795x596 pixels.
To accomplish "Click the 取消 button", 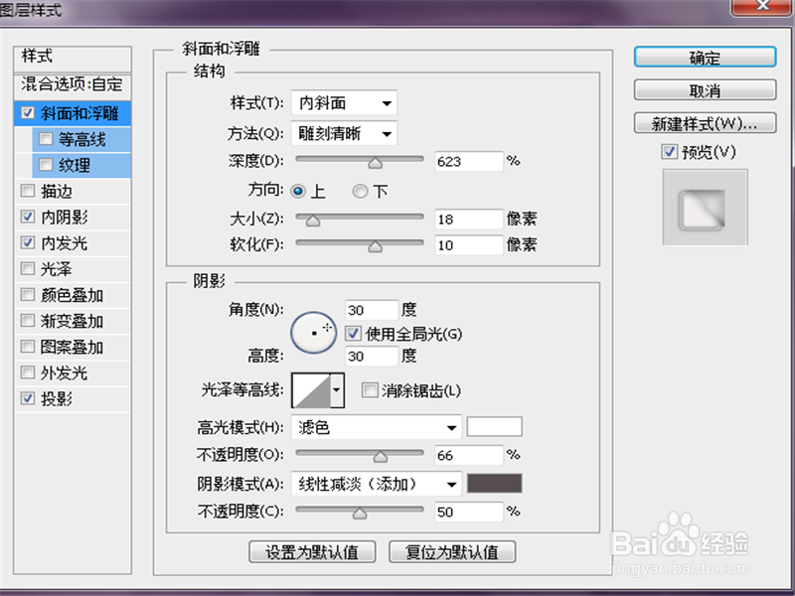I will coord(705,90).
